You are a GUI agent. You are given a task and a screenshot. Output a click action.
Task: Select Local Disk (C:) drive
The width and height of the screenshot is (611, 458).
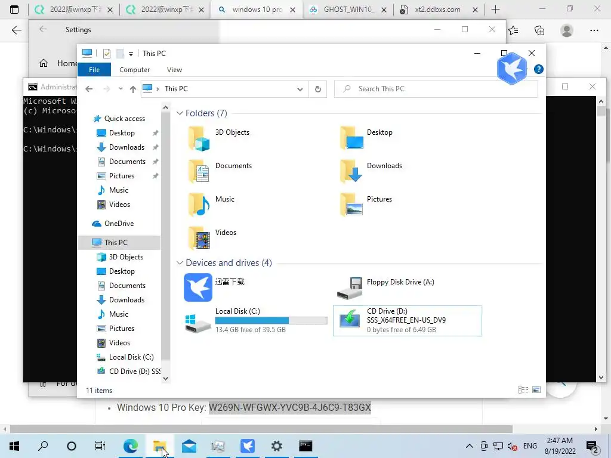(x=255, y=320)
